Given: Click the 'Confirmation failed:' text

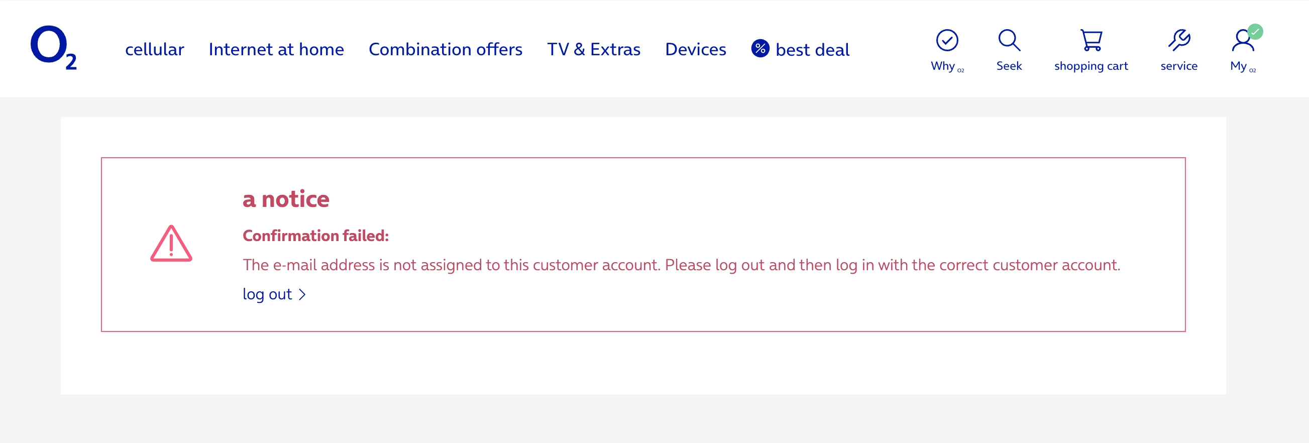Looking at the screenshot, I should click(x=315, y=236).
